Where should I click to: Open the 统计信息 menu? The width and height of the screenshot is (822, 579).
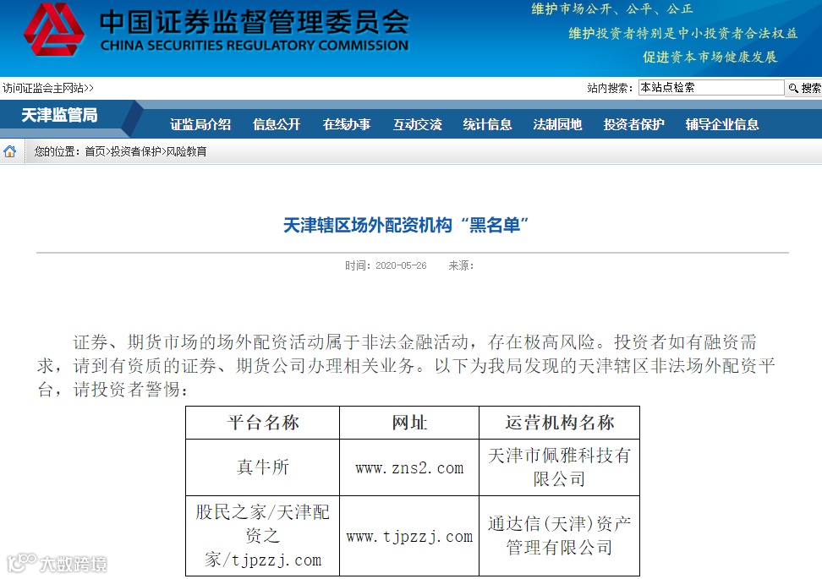(x=487, y=124)
